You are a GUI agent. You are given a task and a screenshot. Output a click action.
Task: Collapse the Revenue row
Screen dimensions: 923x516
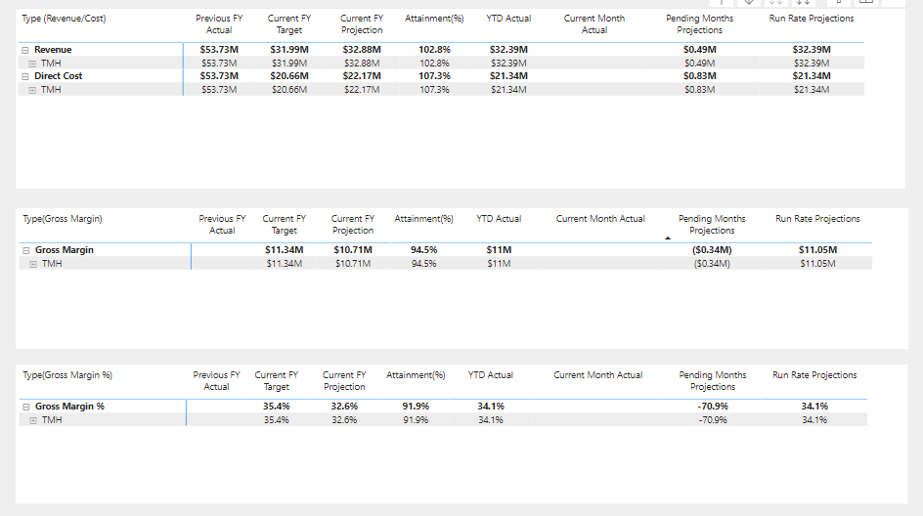25,50
